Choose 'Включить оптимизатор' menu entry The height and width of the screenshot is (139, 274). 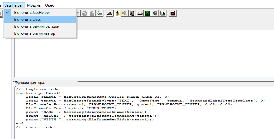tap(40, 33)
